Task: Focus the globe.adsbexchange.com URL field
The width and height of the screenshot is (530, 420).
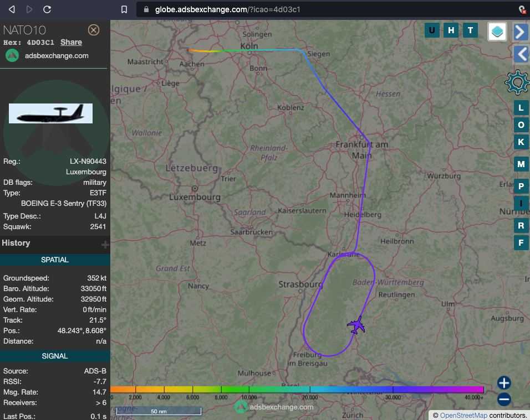Action: [227, 9]
